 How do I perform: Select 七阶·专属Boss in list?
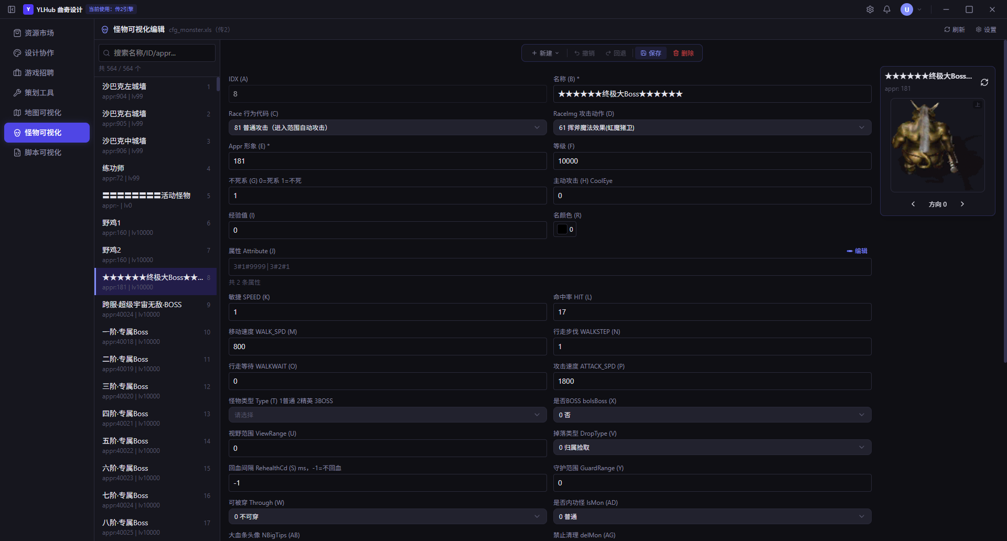(x=155, y=500)
